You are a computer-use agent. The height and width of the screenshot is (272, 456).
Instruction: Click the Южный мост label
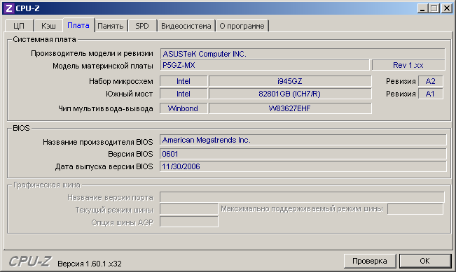129,94
